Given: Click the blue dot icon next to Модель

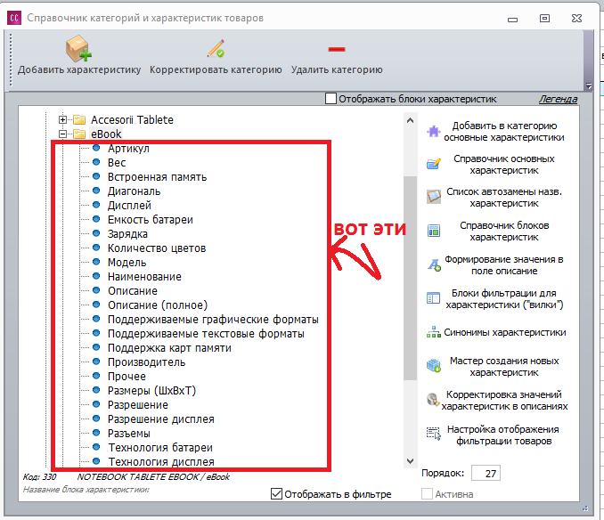Looking at the screenshot, I should tap(96, 262).
